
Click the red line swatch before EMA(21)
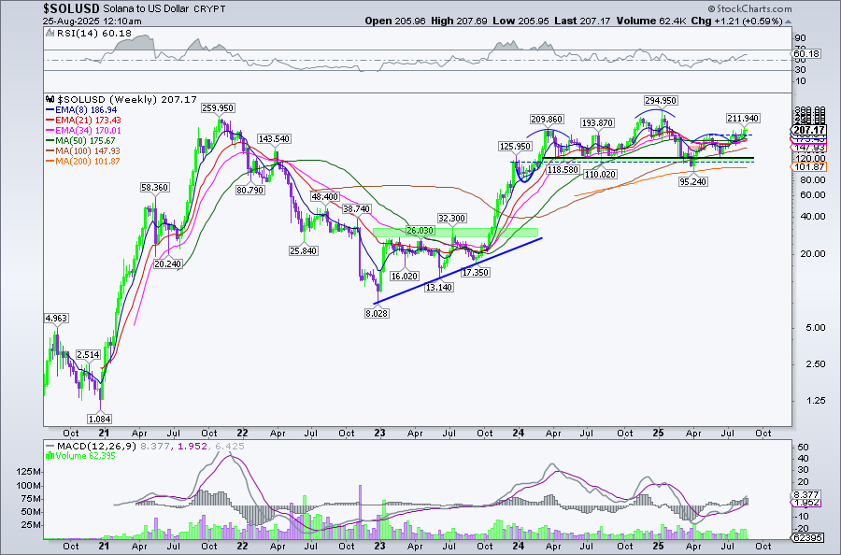pyautogui.click(x=50, y=121)
